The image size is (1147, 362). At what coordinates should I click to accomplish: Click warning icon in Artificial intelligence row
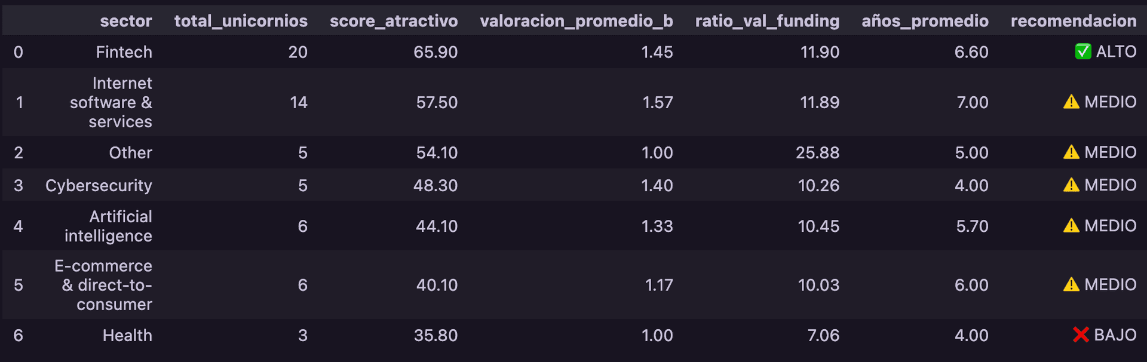tap(1071, 226)
